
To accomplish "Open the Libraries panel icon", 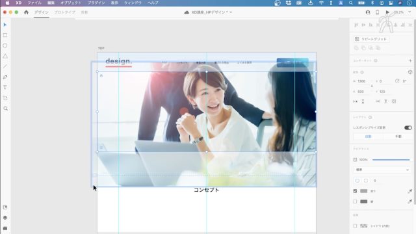I will click(x=5, y=207).
